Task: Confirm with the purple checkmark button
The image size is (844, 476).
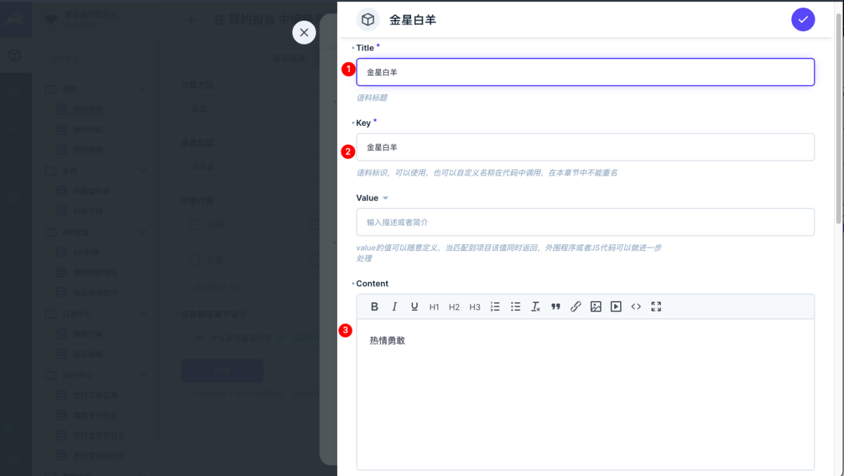Action: coord(803,20)
